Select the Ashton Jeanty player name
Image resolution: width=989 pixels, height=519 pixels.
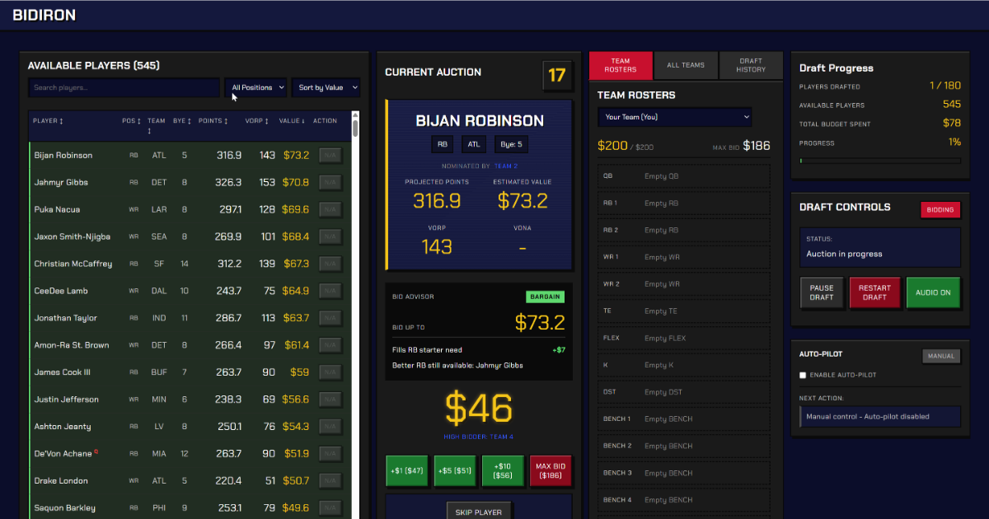pyautogui.click(x=63, y=427)
